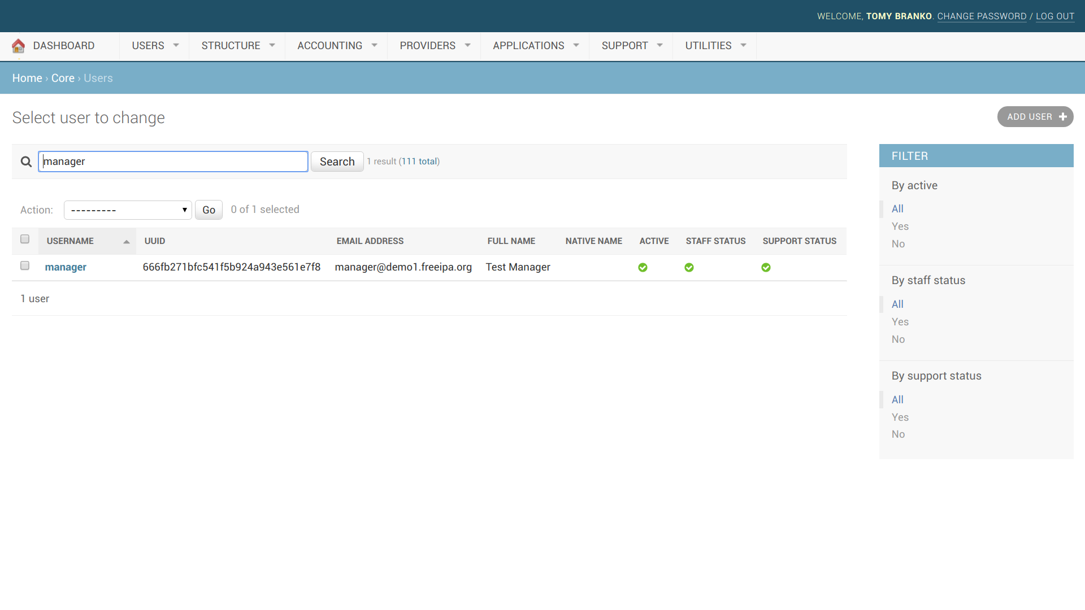This screenshot has width=1085, height=610.
Task: Click the plus icon on Add User
Action: [1063, 117]
